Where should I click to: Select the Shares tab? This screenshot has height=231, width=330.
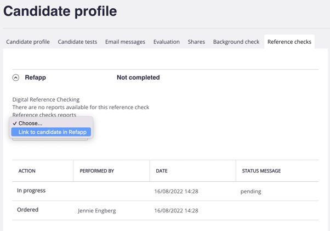tap(196, 42)
